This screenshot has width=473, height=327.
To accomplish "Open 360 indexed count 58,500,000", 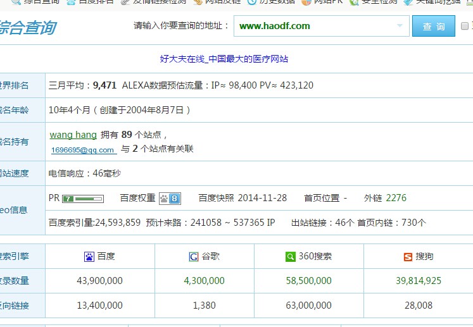I will [308, 281].
